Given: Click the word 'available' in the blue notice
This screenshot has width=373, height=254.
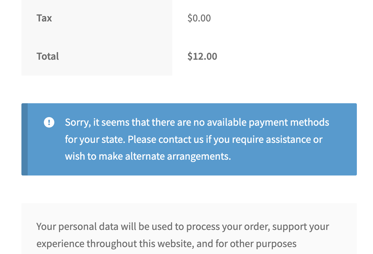Looking at the screenshot, I should coord(226,122).
